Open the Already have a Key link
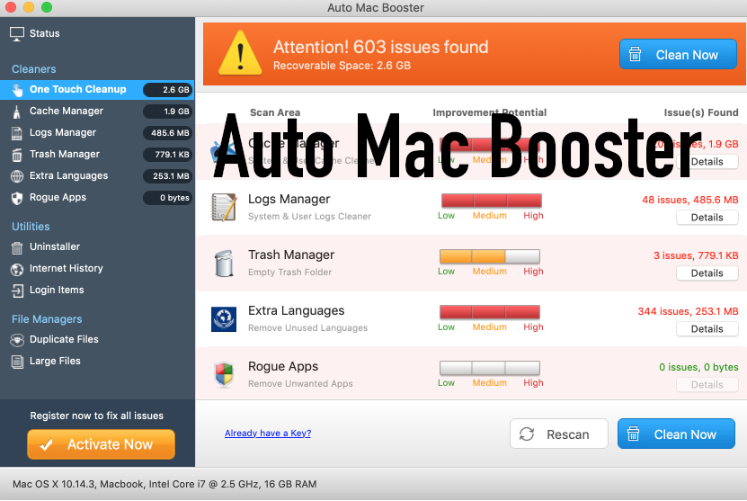Viewport: 747px width, 501px height. [x=268, y=433]
